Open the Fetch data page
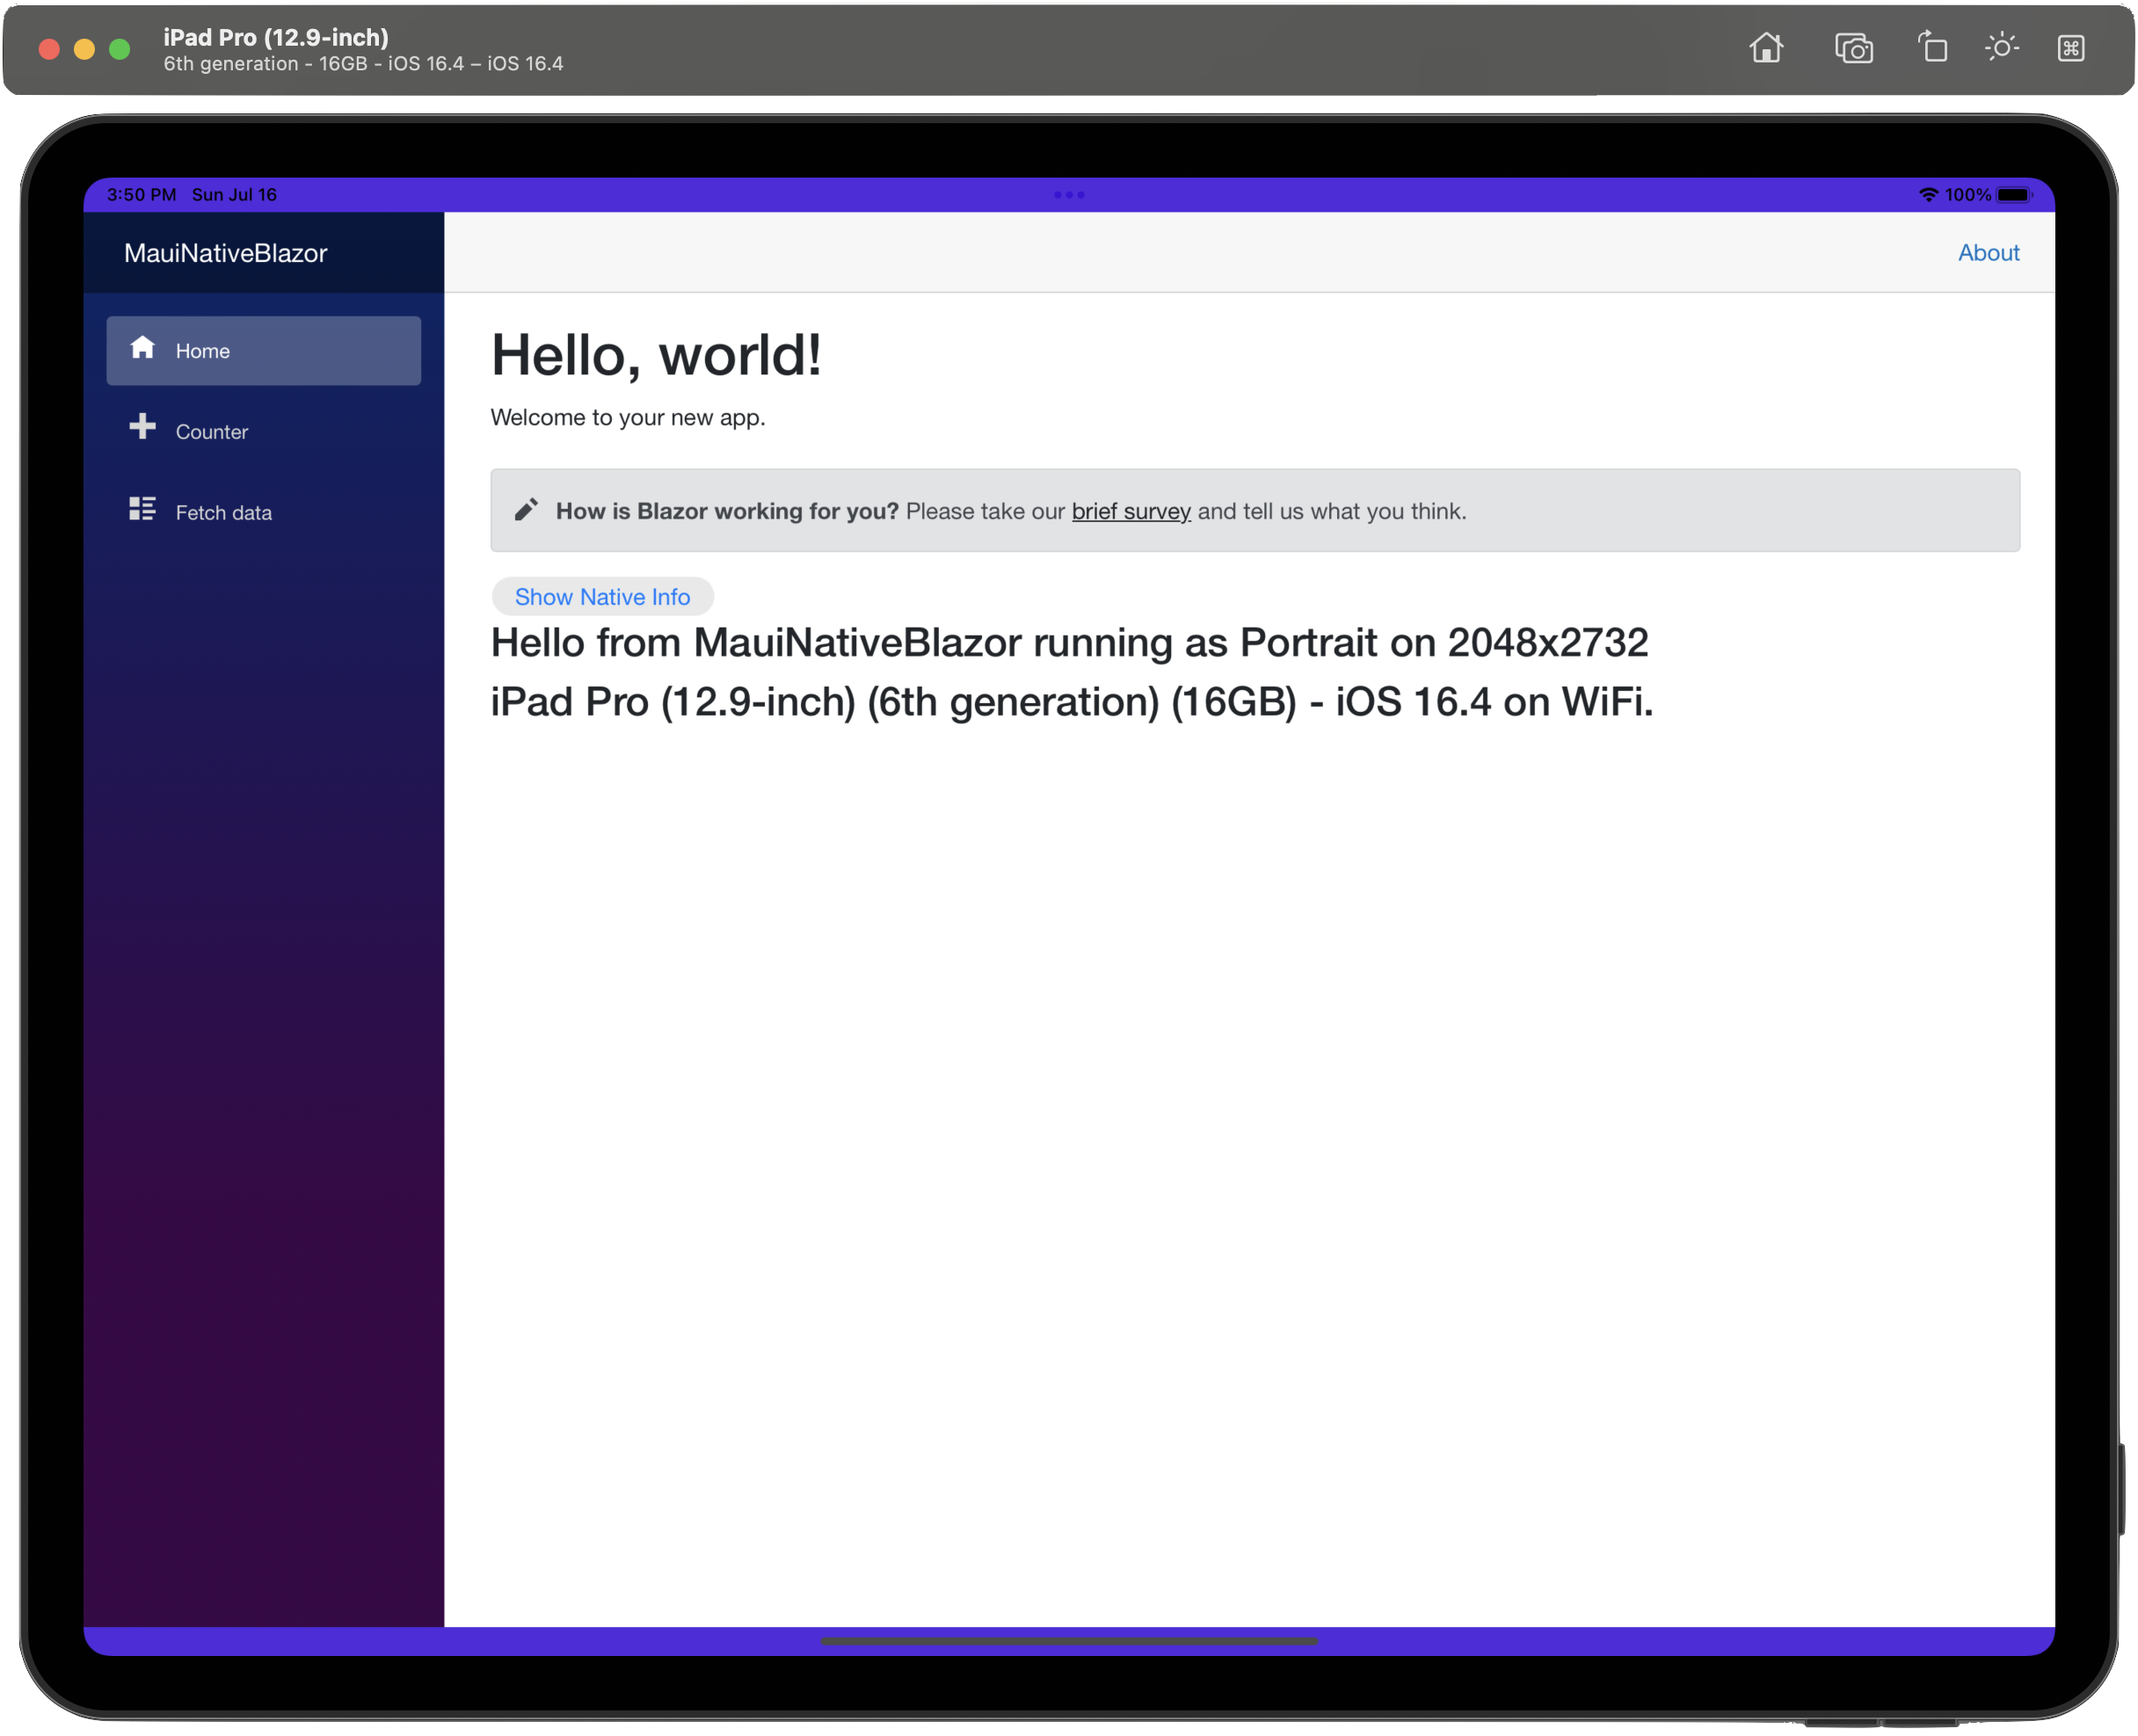The image size is (2138, 1736). [x=263, y=512]
